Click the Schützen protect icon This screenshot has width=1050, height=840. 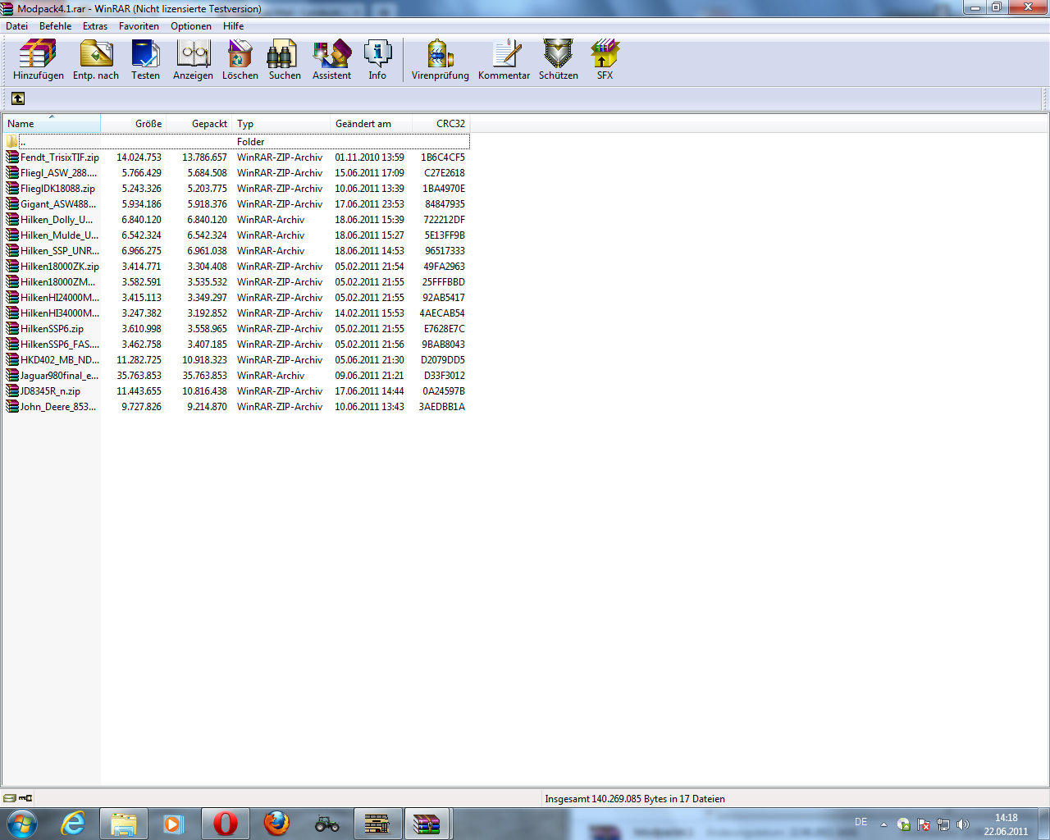click(559, 60)
